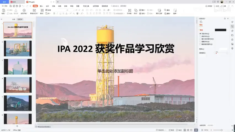Click Apply to All (全部应用) button

coord(202,125)
